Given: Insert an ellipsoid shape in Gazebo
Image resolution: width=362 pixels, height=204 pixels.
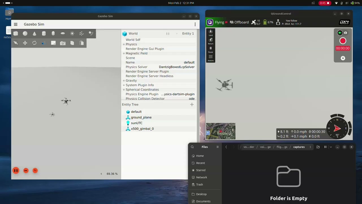Looking at the screenshot, I should [x=63, y=33].
